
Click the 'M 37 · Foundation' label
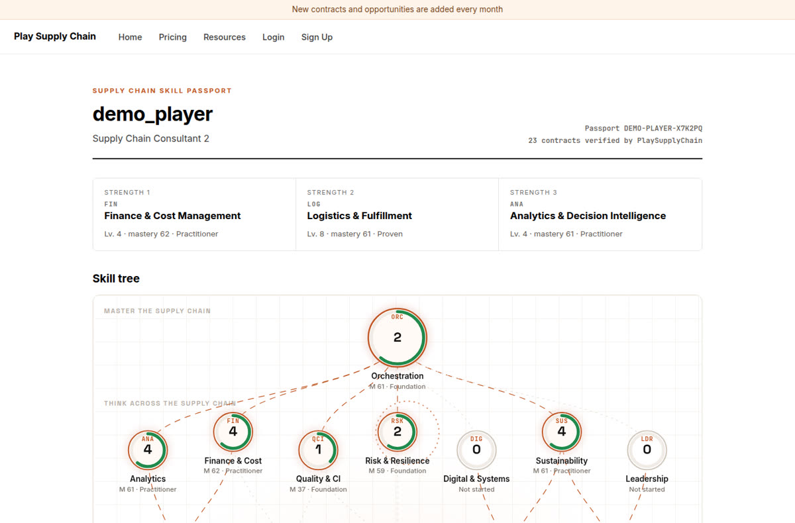[x=318, y=489]
